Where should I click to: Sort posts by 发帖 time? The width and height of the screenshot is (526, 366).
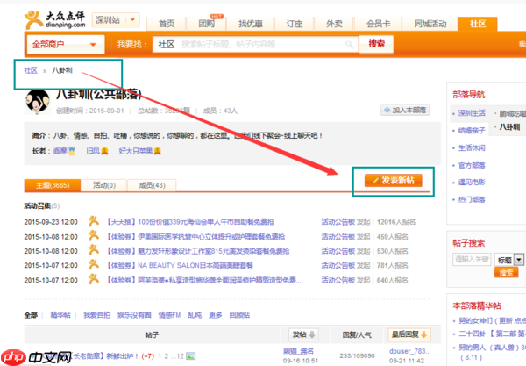[x=303, y=334]
